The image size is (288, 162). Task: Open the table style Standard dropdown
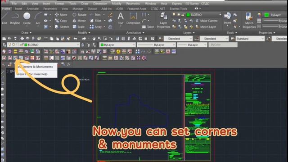pos(250,39)
